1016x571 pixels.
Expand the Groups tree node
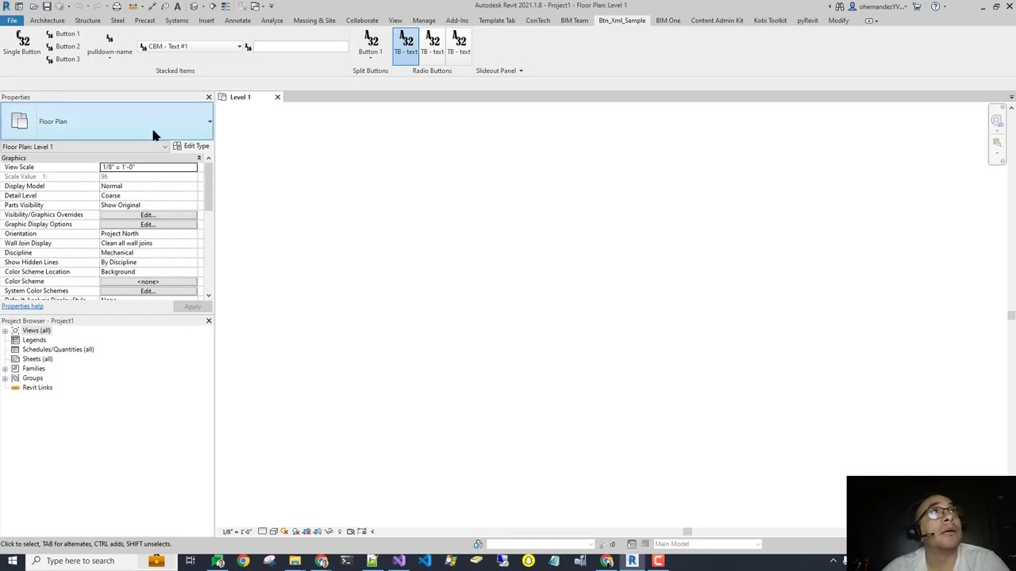5,378
